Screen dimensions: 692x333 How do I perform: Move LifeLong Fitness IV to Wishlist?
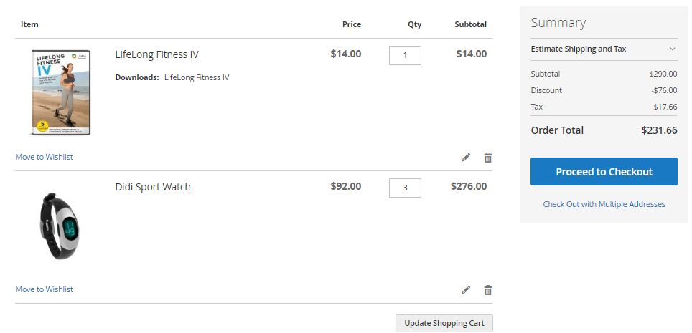pos(45,157)
